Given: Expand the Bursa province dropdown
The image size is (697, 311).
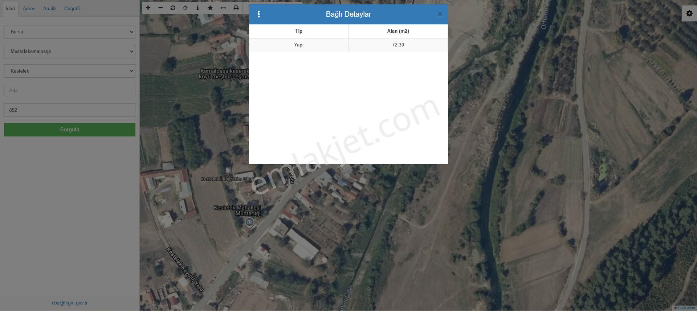Looking at the screenshot, I should (x=70, y=32).
